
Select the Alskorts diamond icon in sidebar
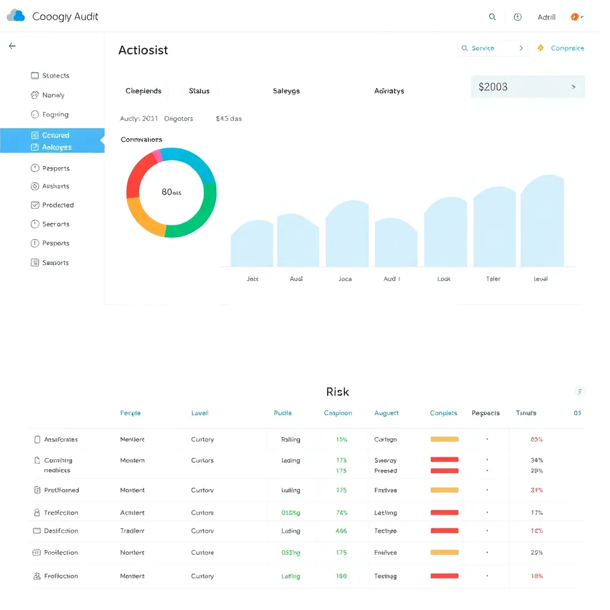[x=36, y=186]
